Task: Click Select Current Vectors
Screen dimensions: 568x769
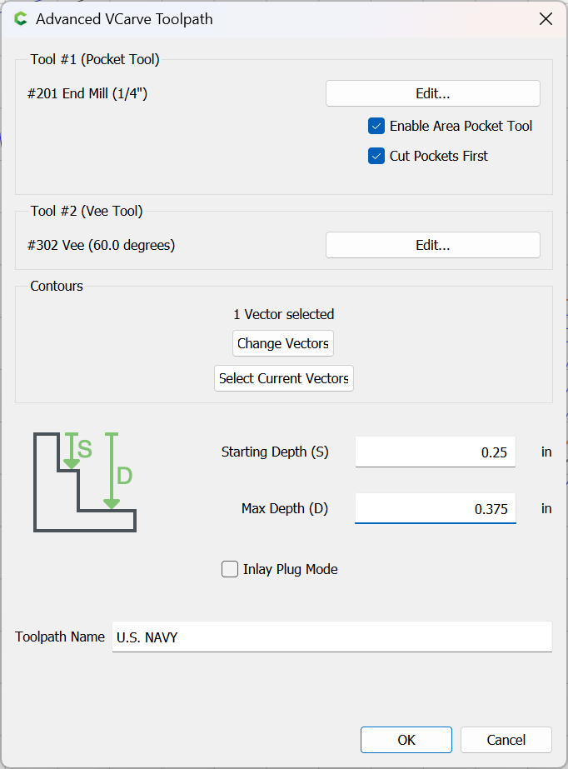Action: coord(283,378)
